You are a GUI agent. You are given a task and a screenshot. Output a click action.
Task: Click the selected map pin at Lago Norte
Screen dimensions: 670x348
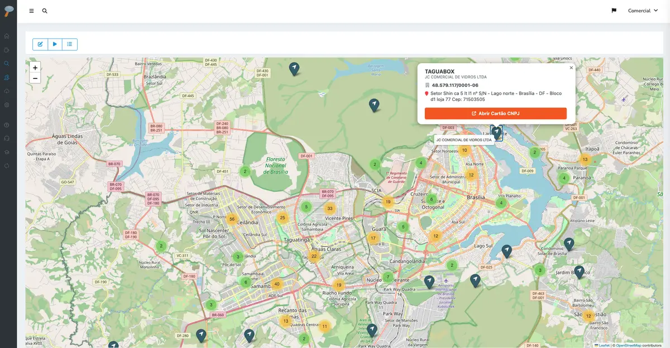point(496,133)
